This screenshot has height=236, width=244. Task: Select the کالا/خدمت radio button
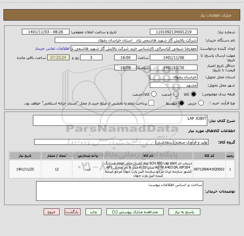pos(154,94)
